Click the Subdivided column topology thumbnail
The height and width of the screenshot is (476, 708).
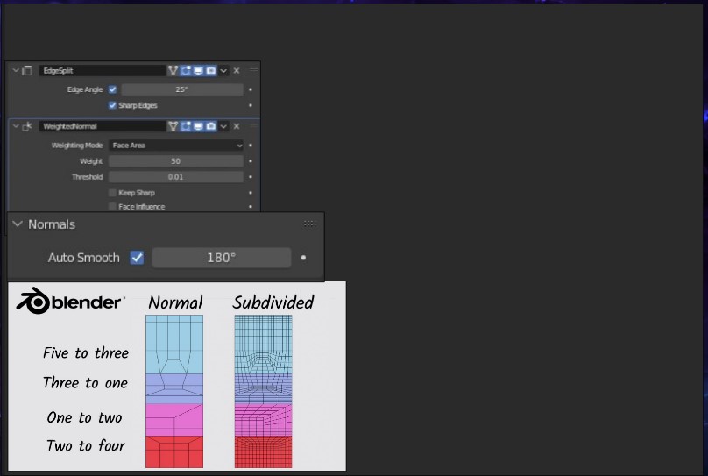(x=263, y=392)
